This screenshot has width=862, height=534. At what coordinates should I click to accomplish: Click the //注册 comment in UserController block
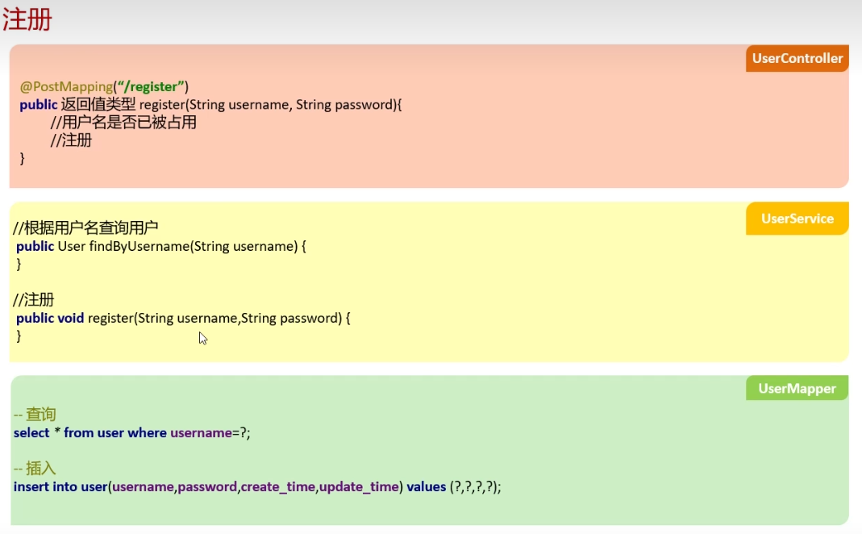coord(71,140)
